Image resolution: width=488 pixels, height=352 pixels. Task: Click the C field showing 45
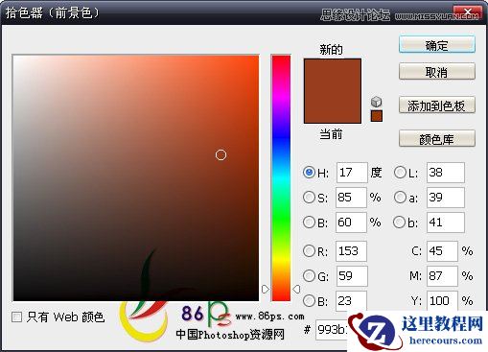point(442,251)
